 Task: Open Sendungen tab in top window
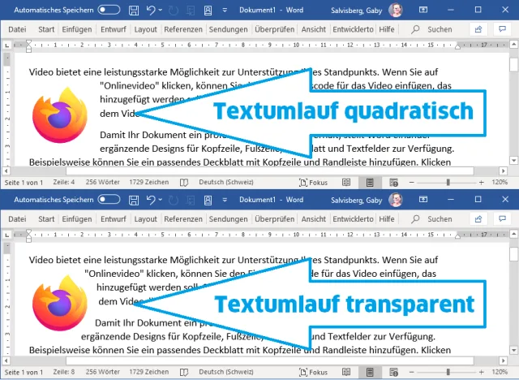[228, 29]
